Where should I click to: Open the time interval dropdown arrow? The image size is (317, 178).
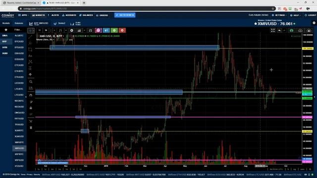[54, 31]
